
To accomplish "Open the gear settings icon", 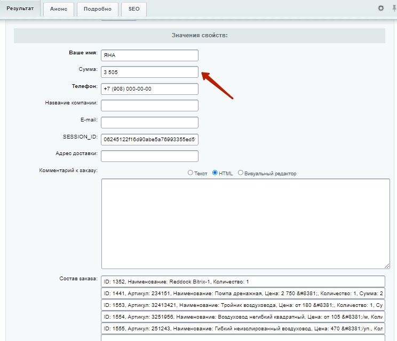I will pos(381,9).
